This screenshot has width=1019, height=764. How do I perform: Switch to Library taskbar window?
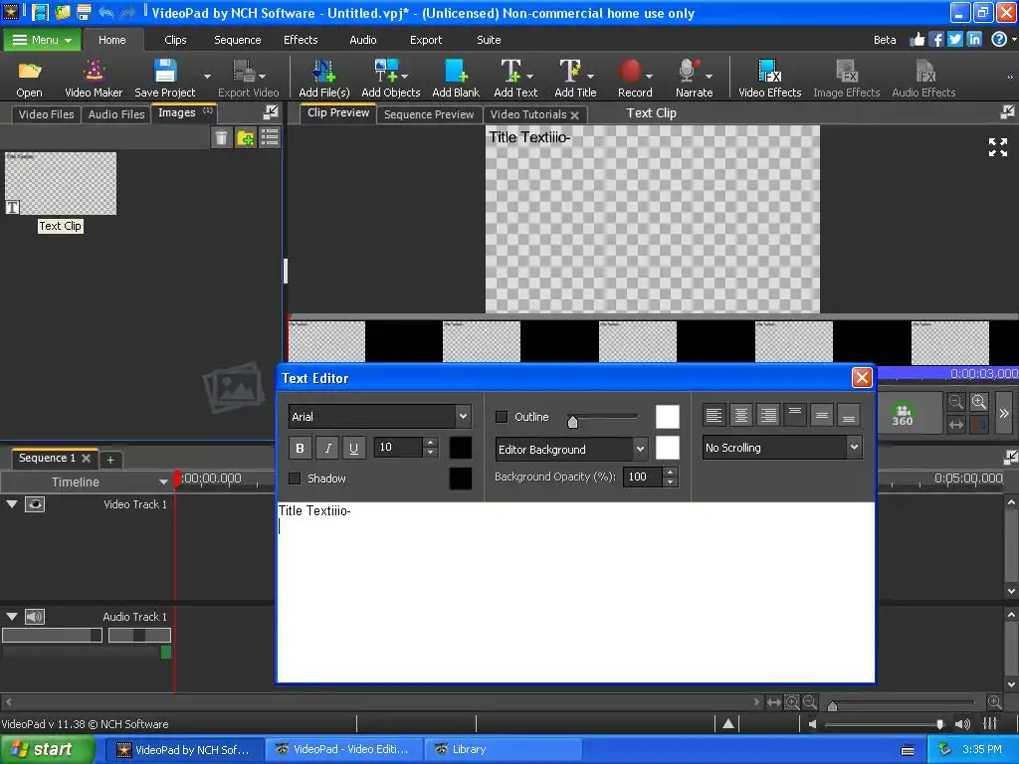click(503, 750)
